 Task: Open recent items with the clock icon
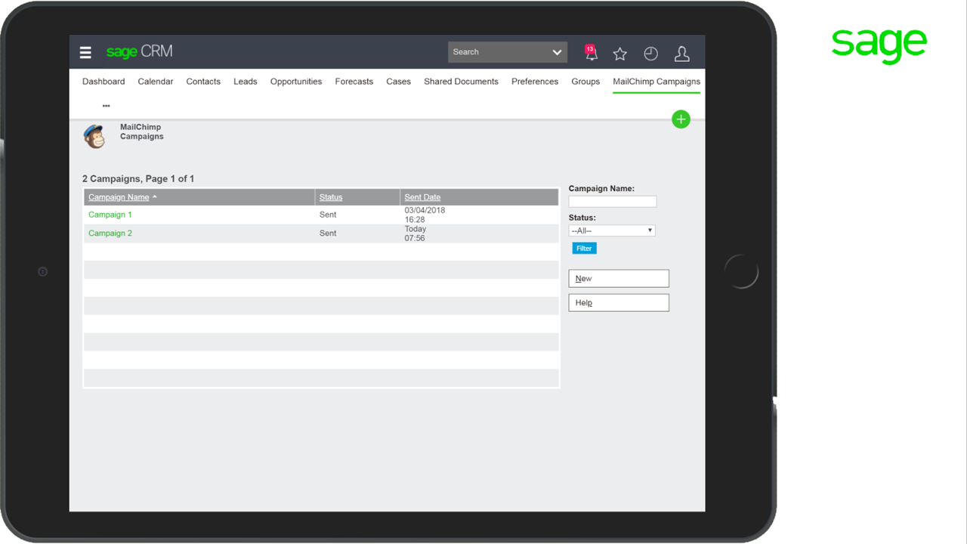tap(650, 54)
